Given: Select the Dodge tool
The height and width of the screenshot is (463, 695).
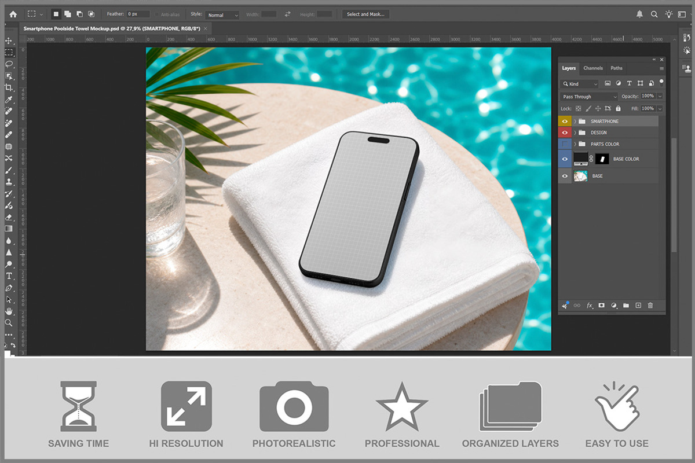Looking at the screenshot, I should (x=9, y=264).
